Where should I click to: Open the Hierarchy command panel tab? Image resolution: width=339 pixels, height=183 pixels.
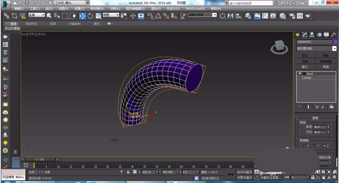coord(312,35)
